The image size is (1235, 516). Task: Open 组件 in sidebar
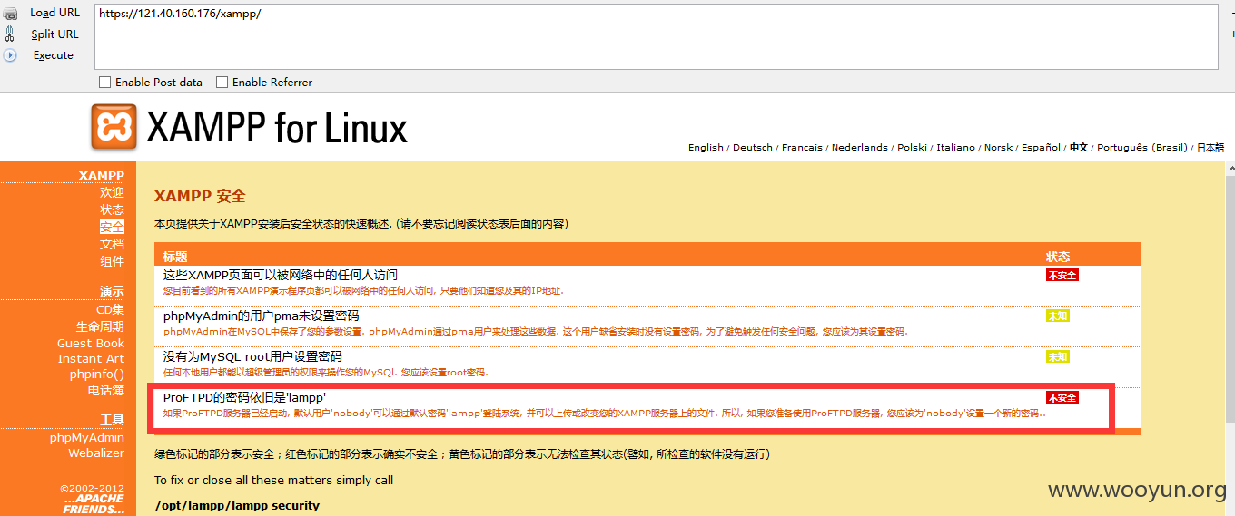point(112,261)
